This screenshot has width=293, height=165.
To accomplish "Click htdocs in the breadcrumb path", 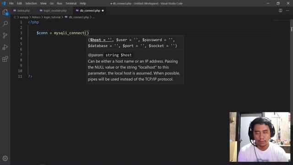I will [x=36, y=17].
